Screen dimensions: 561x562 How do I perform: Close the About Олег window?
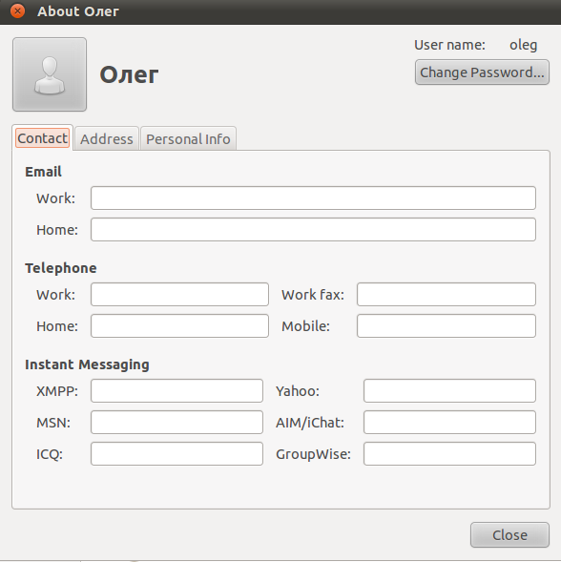pos(17,11)
